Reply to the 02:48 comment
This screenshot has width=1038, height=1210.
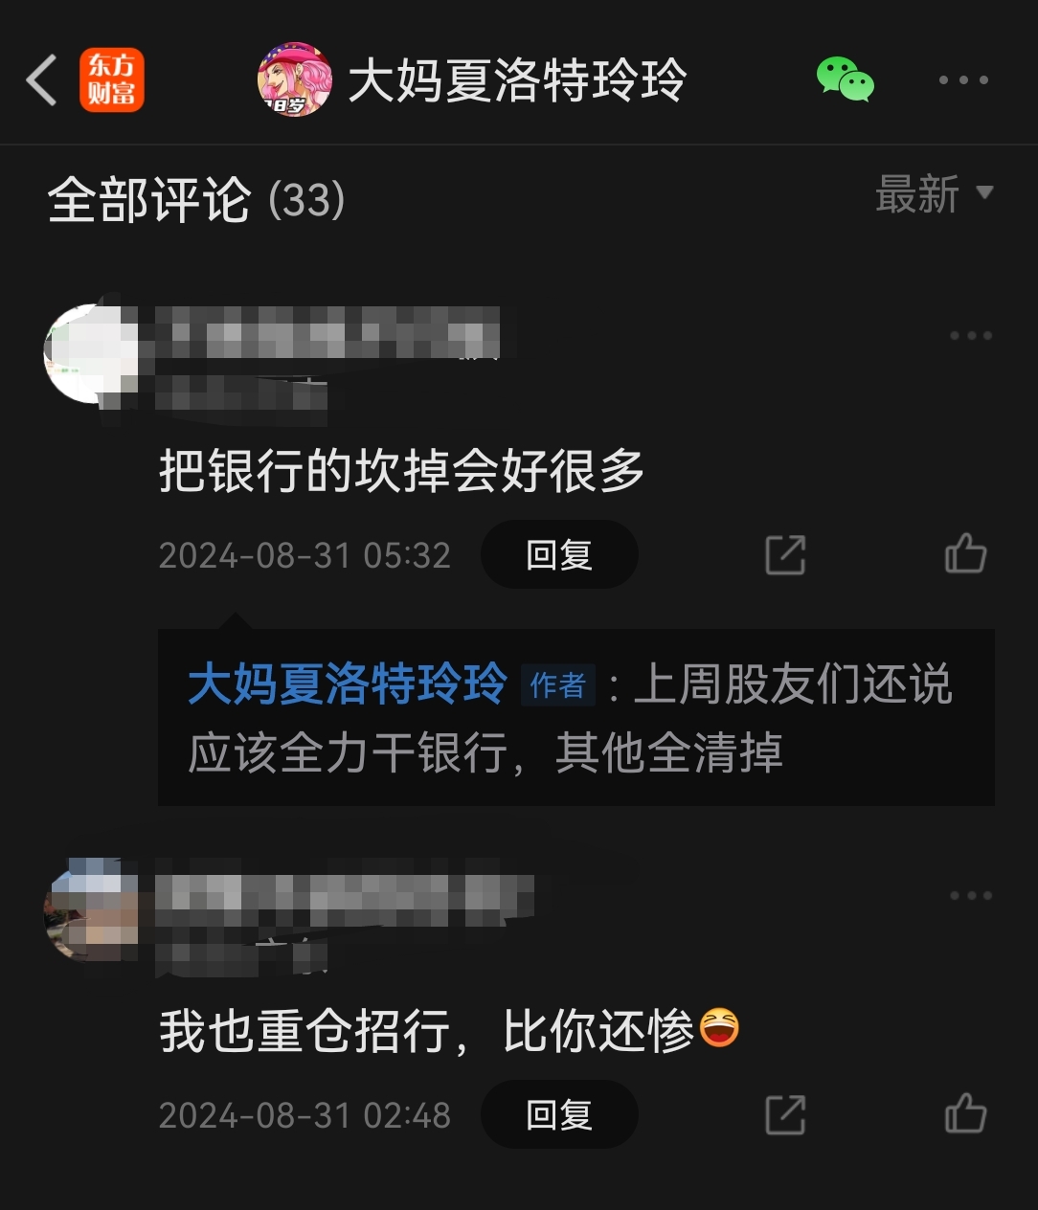(x=559, y=1114)
